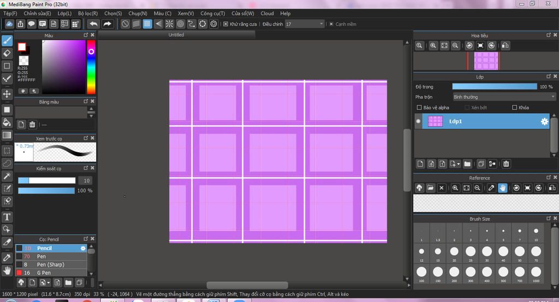Toggle the grid snap button (highlighted blue)

[x=147, y=24]
